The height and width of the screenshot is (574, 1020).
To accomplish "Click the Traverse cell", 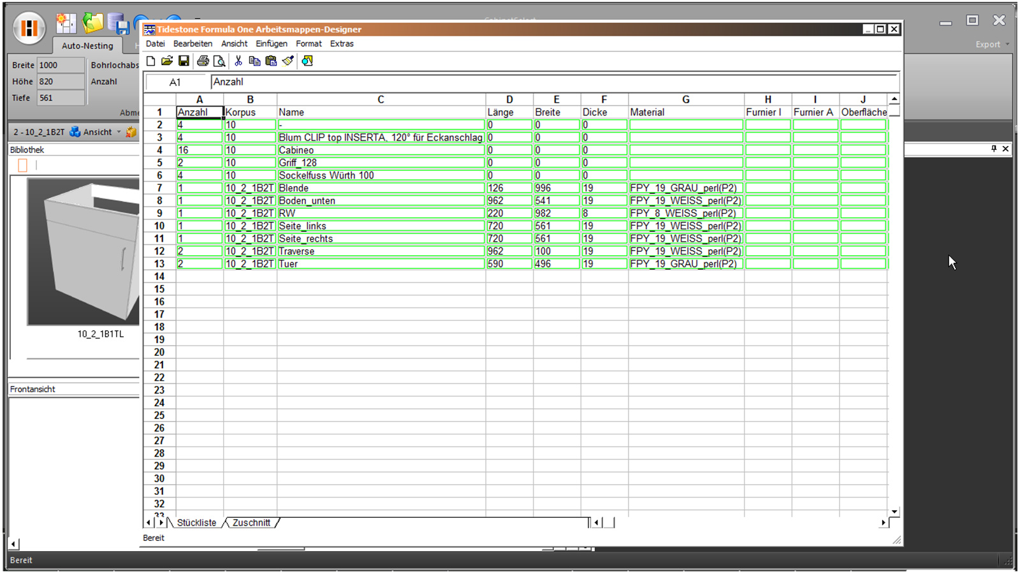I will 381,251.
